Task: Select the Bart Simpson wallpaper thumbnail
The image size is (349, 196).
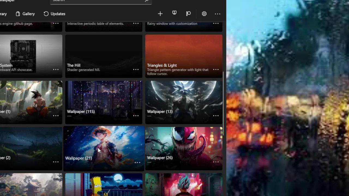Action: coord(104,185)
